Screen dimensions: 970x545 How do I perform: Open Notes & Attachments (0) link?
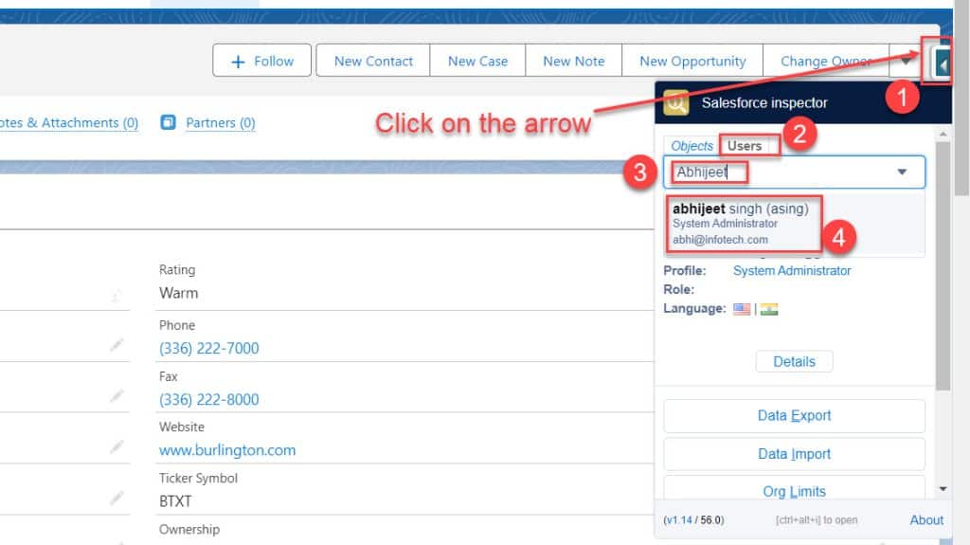point(68,122)
